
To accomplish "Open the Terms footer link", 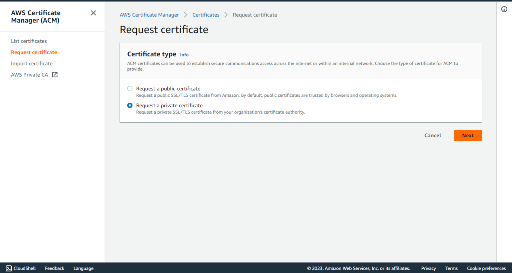I will pos(451,268).
